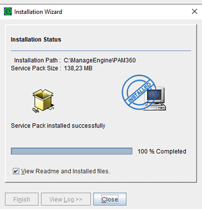Click the green Installation Wizard title bar icon
This screenshot has height=209, width=202.
(x=8, y=11)
